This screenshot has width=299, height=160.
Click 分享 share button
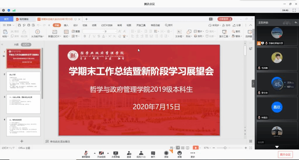[x=237, y=25]
